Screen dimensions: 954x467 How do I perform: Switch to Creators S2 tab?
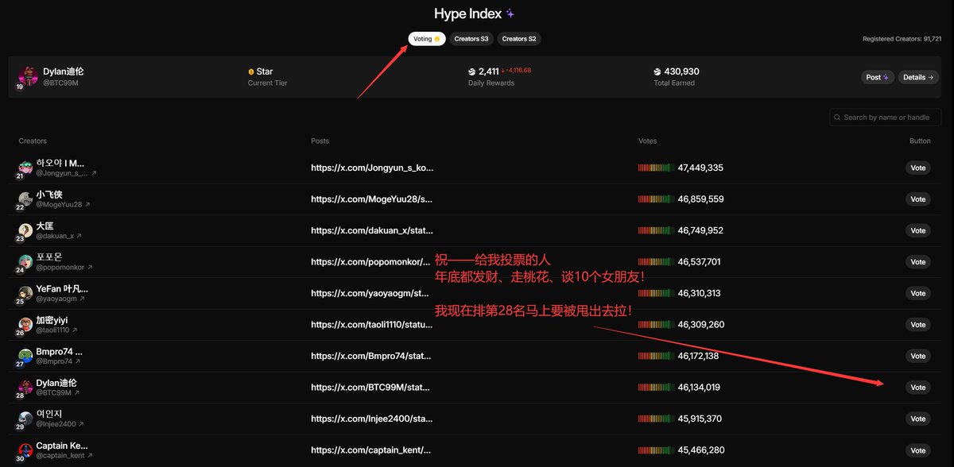(519, 39)
